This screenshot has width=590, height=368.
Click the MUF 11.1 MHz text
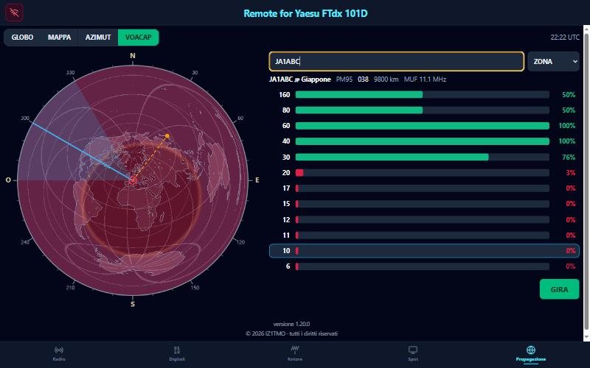coord(425,79)
